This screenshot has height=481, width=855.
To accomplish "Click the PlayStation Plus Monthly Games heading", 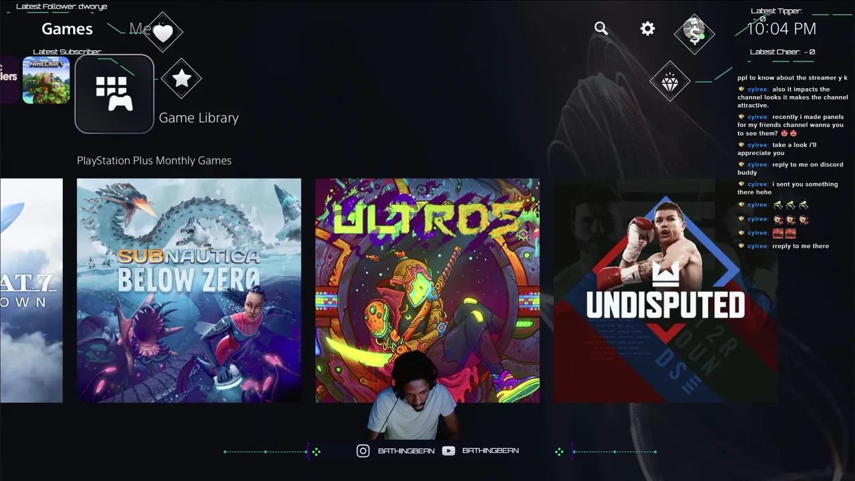I will click(154, 160).
